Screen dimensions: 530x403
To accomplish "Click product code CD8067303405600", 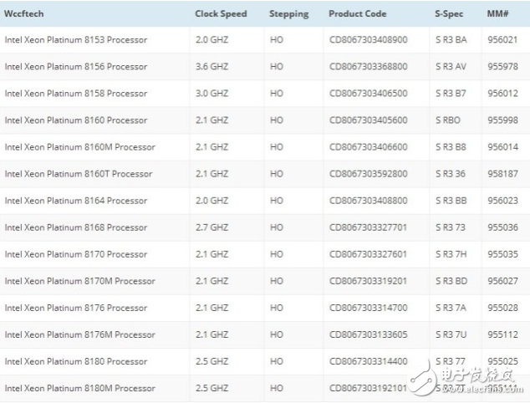I will (x=369, y=120).
